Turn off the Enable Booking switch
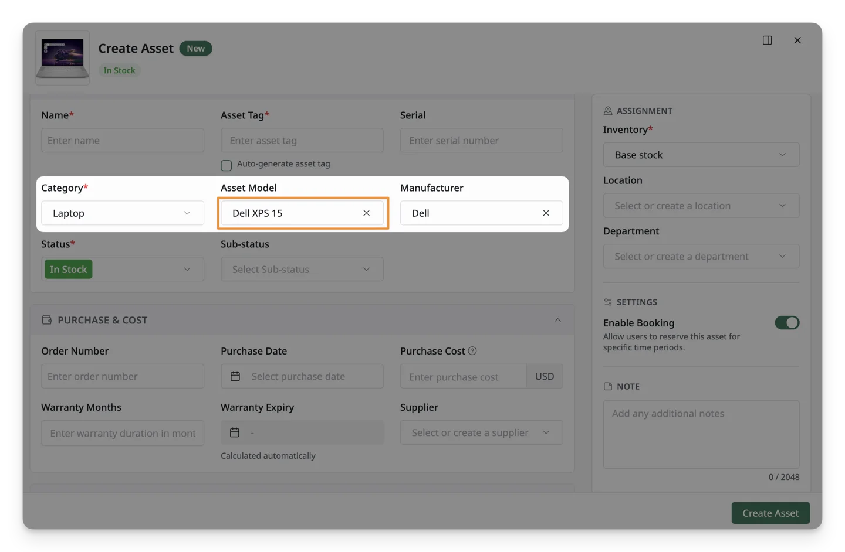Image resolution: width=845 pixels, height=552 pixels. point(787,323)
